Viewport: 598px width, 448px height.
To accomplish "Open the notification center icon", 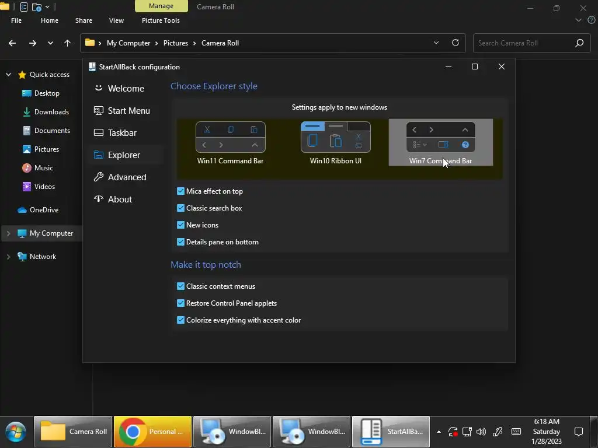I will click(579, 432).
